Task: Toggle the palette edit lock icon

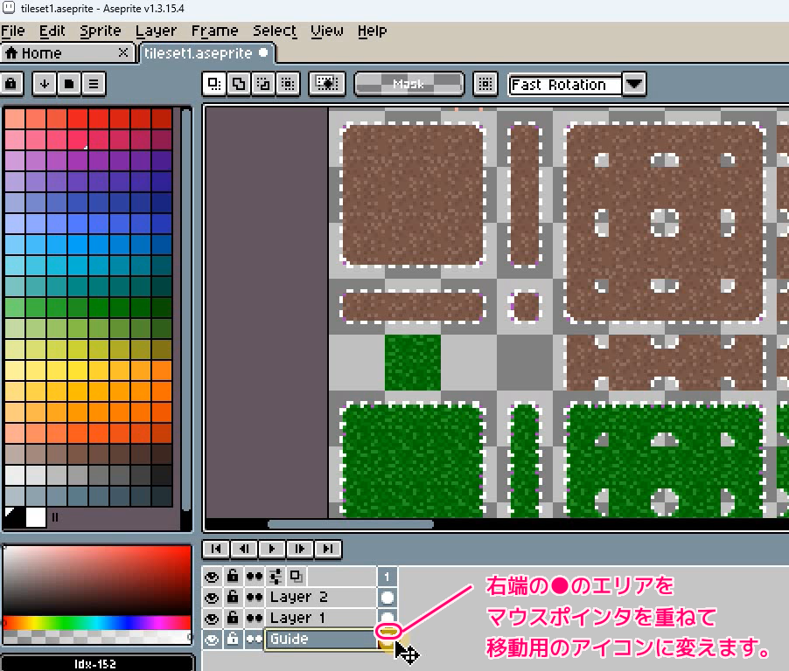Action: pos(11,84)
